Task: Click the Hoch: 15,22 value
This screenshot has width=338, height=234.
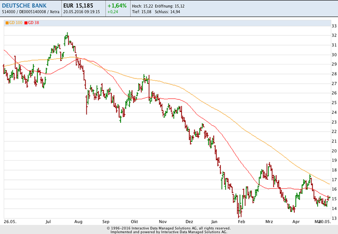Action: tap(142, 6)
